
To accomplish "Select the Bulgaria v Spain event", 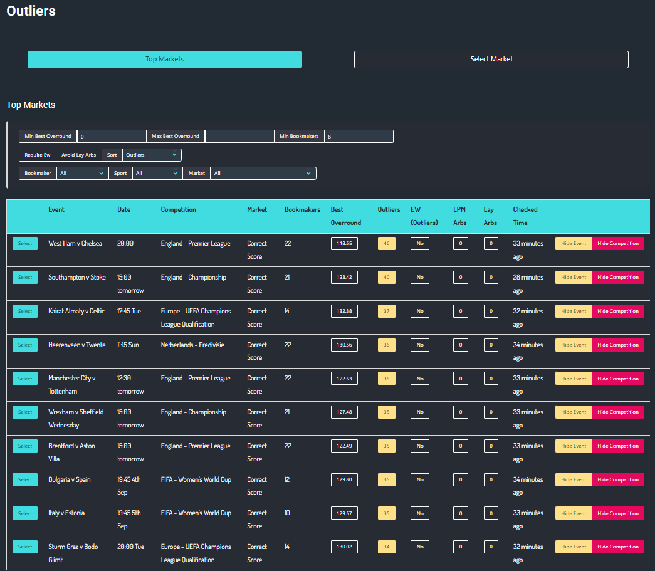I will coord(25,479).
